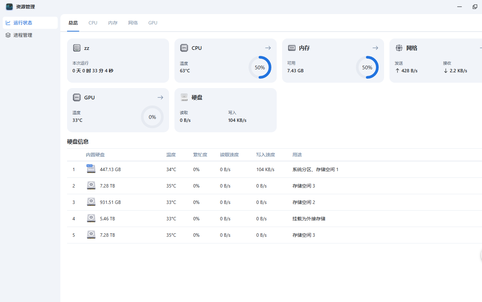Viewport: 482px width, 302px height.
Task: Click the CPU 50% usage ring
Action: tap(260, 67)
